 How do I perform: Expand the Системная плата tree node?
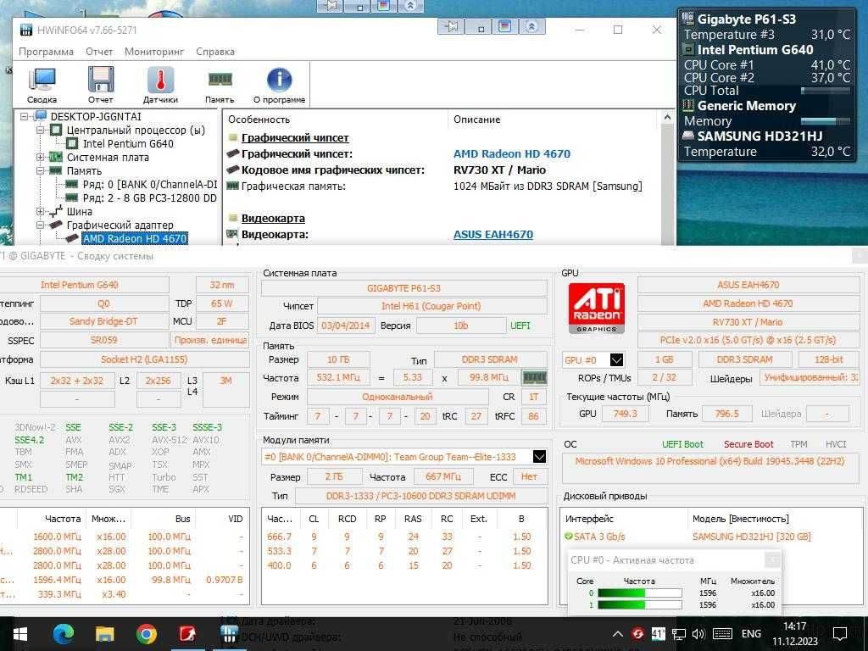[x=41, y=157]
